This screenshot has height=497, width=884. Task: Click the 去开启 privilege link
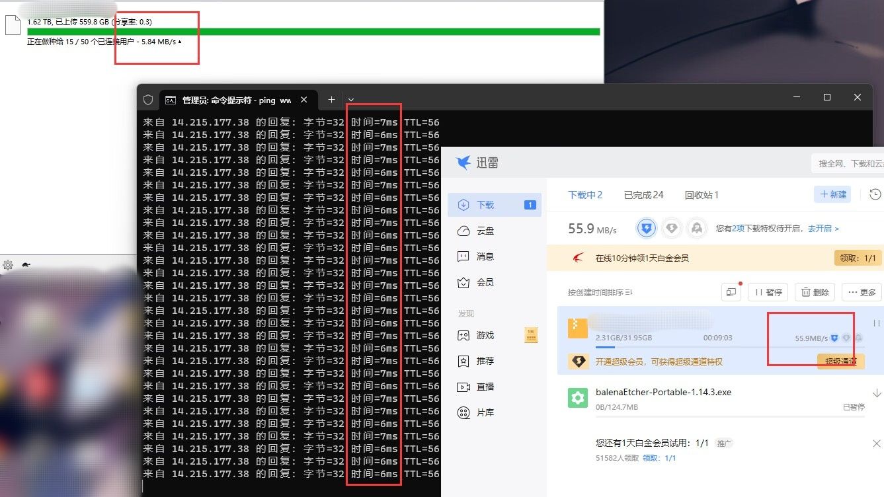tap(823, 229)
